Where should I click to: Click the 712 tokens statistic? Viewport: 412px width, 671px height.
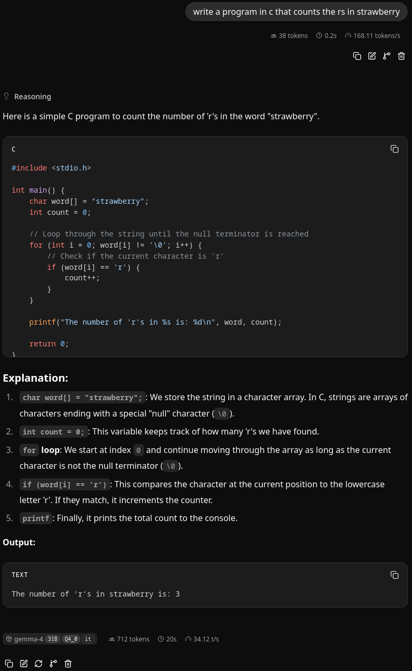click(x=129, y=639)
